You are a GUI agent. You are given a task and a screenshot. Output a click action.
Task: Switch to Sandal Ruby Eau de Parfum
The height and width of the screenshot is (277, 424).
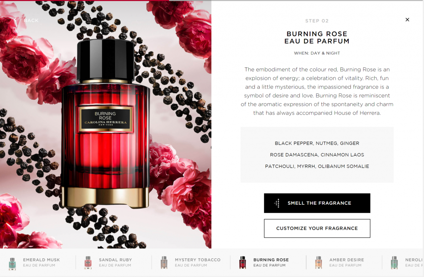pyautogui.click(x=114, y=263)
